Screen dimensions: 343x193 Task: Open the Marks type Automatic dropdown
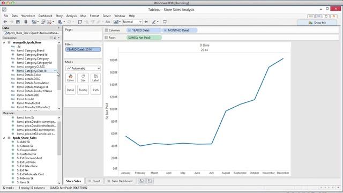point(83,68)
